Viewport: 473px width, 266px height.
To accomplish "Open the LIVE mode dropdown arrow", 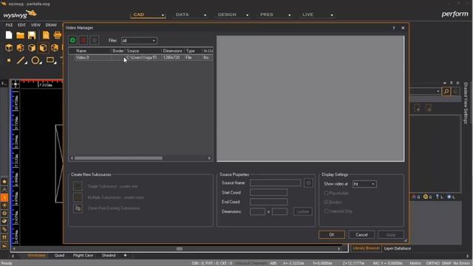I will (332, 15).
